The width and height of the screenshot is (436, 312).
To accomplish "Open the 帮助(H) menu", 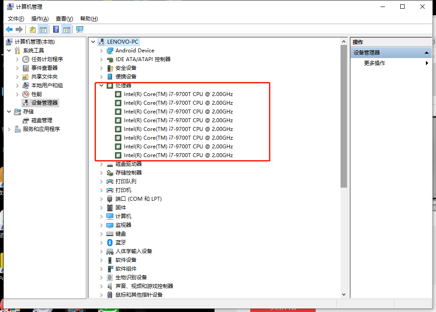I will click(89, 19).
